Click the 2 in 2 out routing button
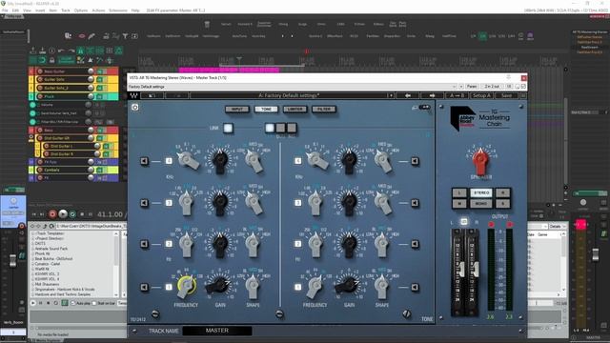 coord(492,87)
